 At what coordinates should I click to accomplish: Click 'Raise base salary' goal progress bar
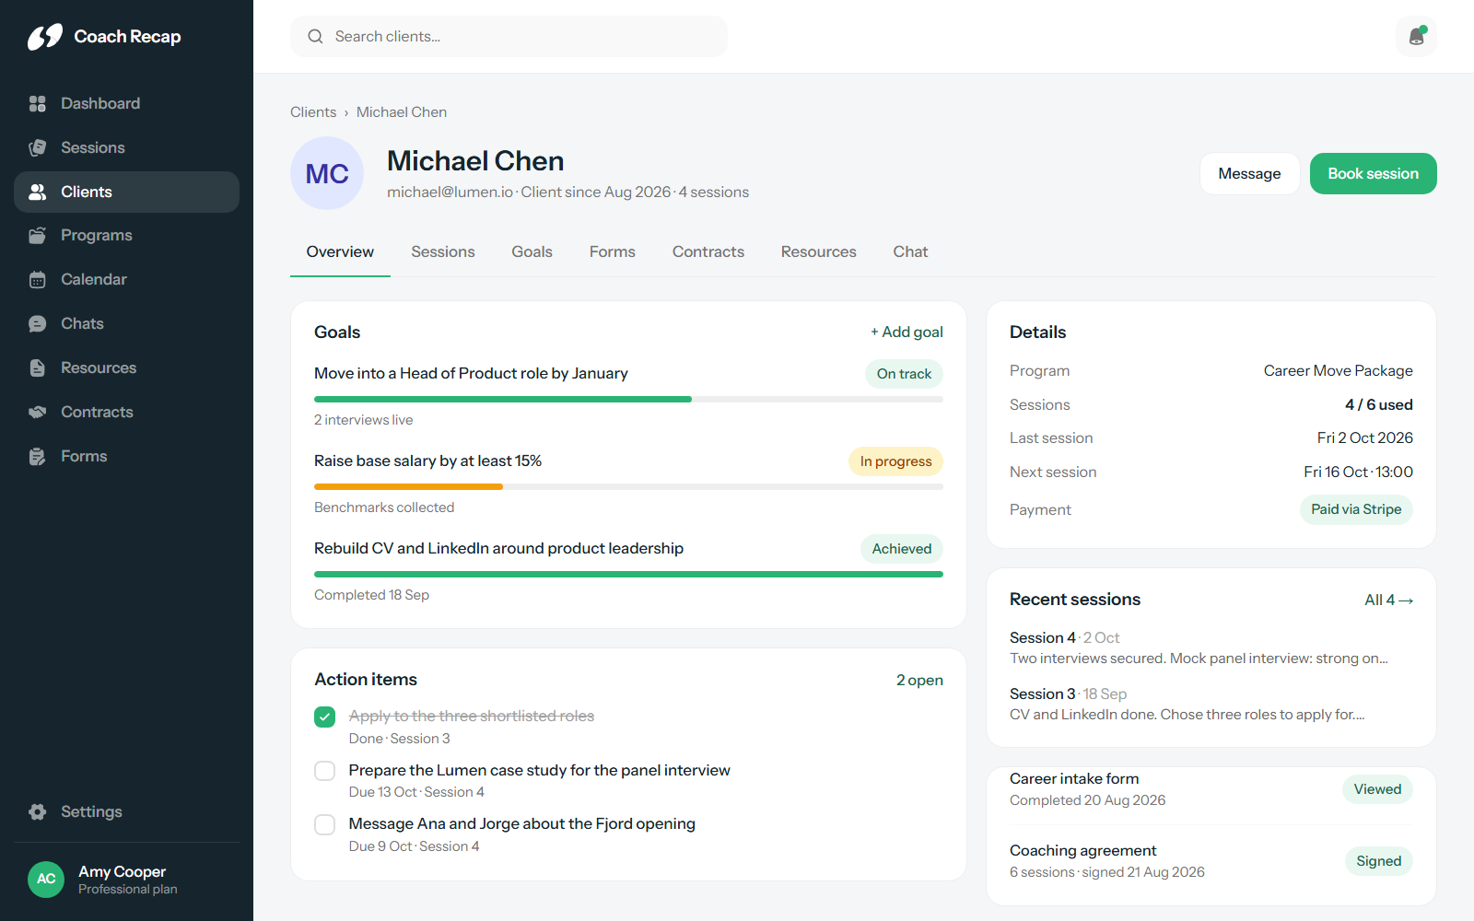pyautogui.click(x=628, y=487)
